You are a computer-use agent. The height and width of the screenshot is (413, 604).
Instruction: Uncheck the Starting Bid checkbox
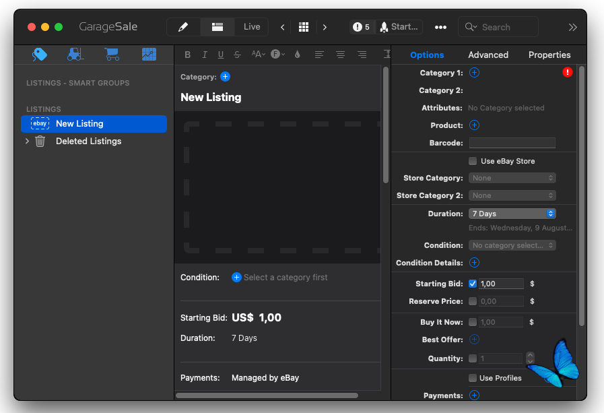coord(473,284)
